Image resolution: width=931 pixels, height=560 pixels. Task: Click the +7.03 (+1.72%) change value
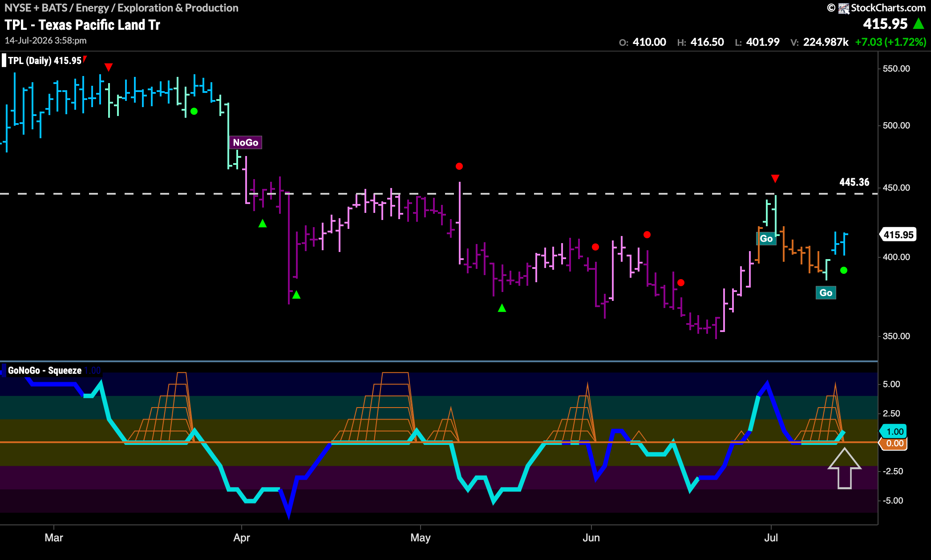click(891, 42)
